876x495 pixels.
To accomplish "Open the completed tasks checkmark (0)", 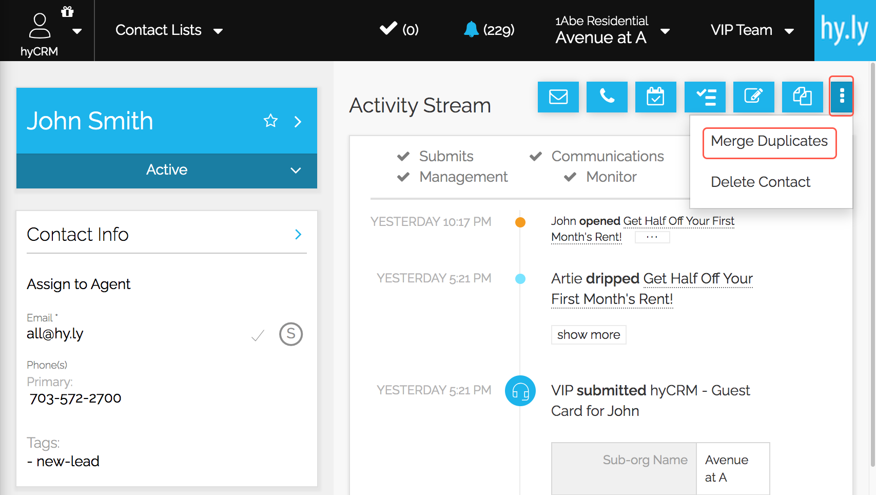I will (399, 29).
